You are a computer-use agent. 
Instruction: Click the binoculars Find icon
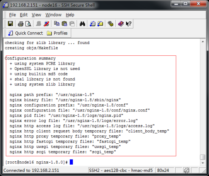point(82,23)
